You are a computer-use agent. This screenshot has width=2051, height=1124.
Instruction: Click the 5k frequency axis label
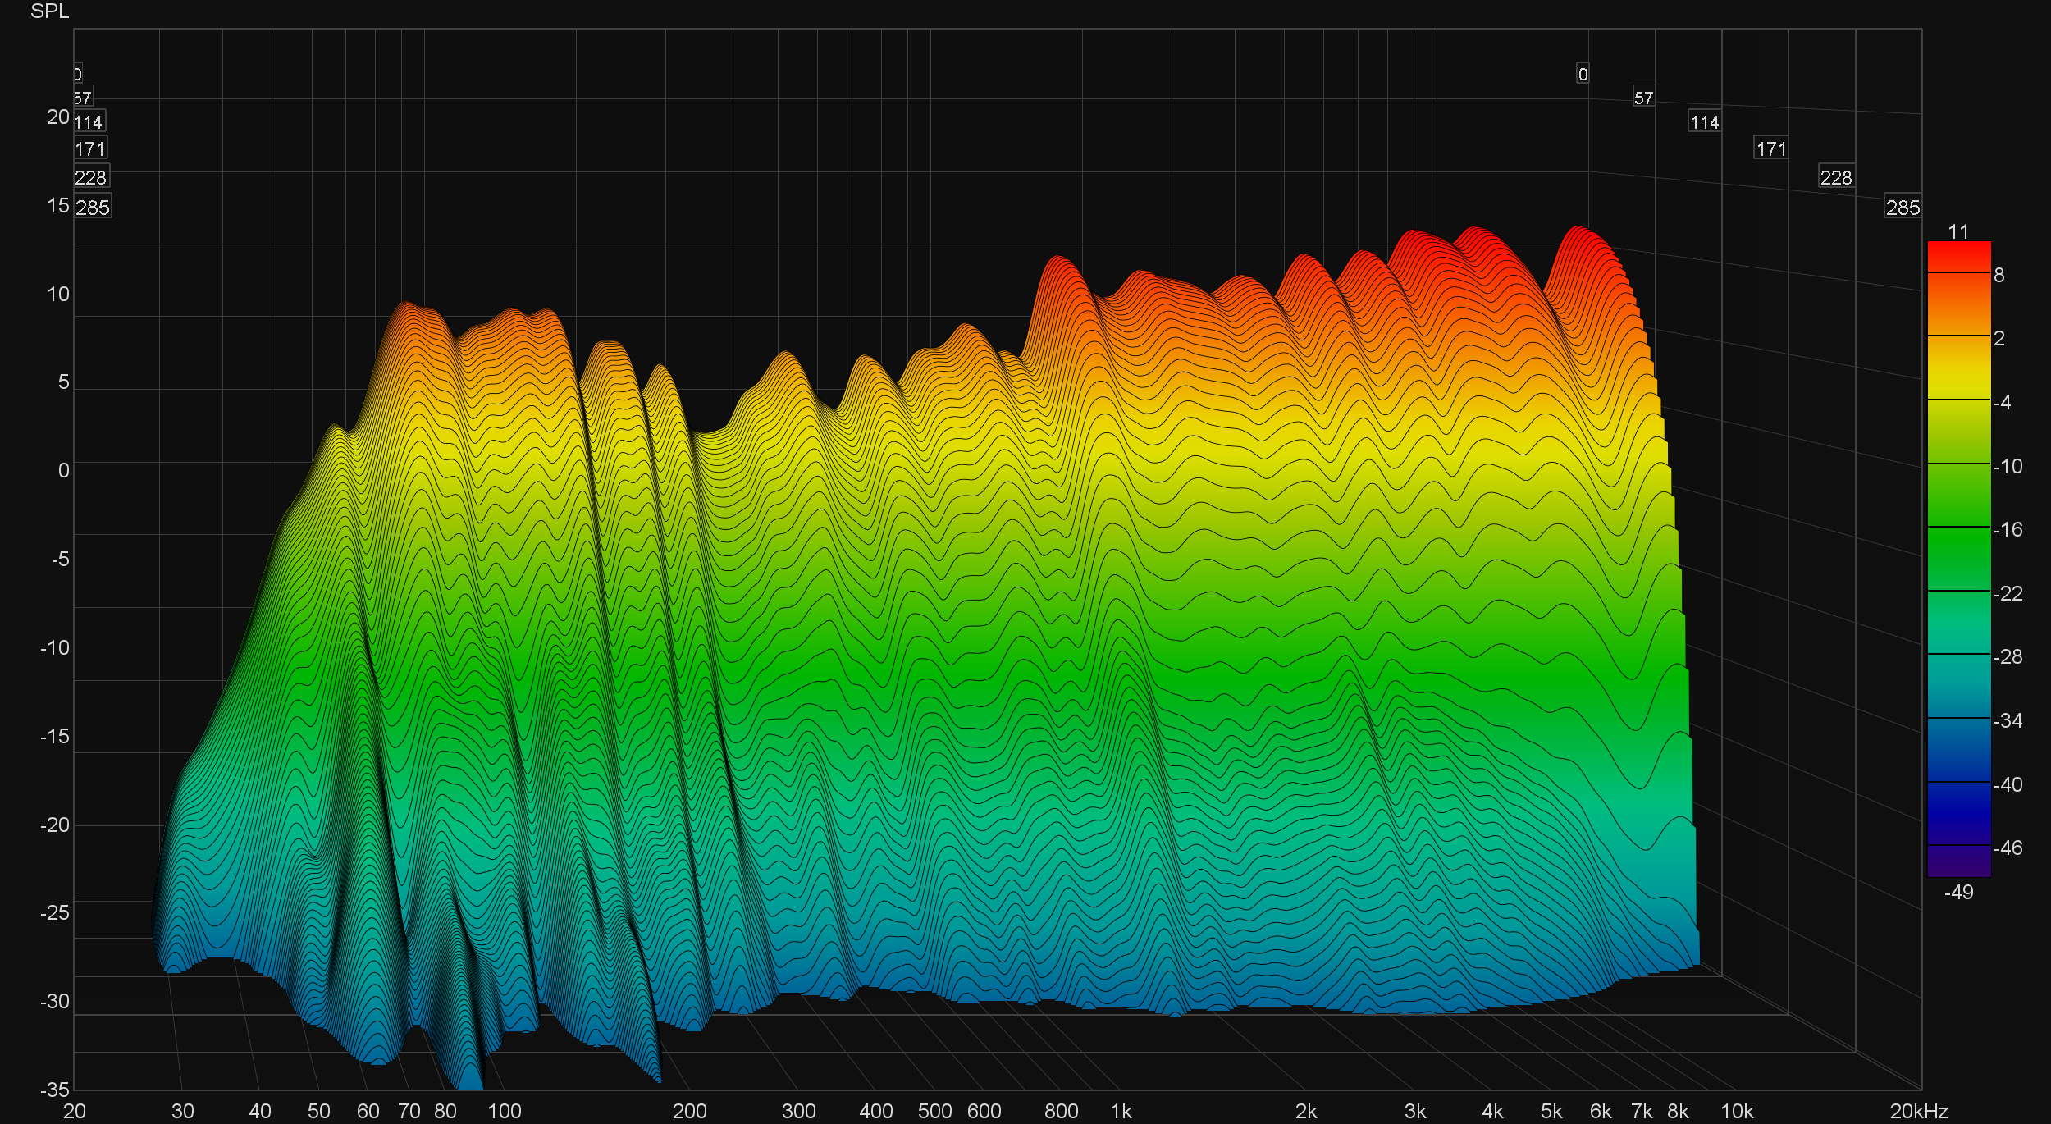[1551, 1111]
